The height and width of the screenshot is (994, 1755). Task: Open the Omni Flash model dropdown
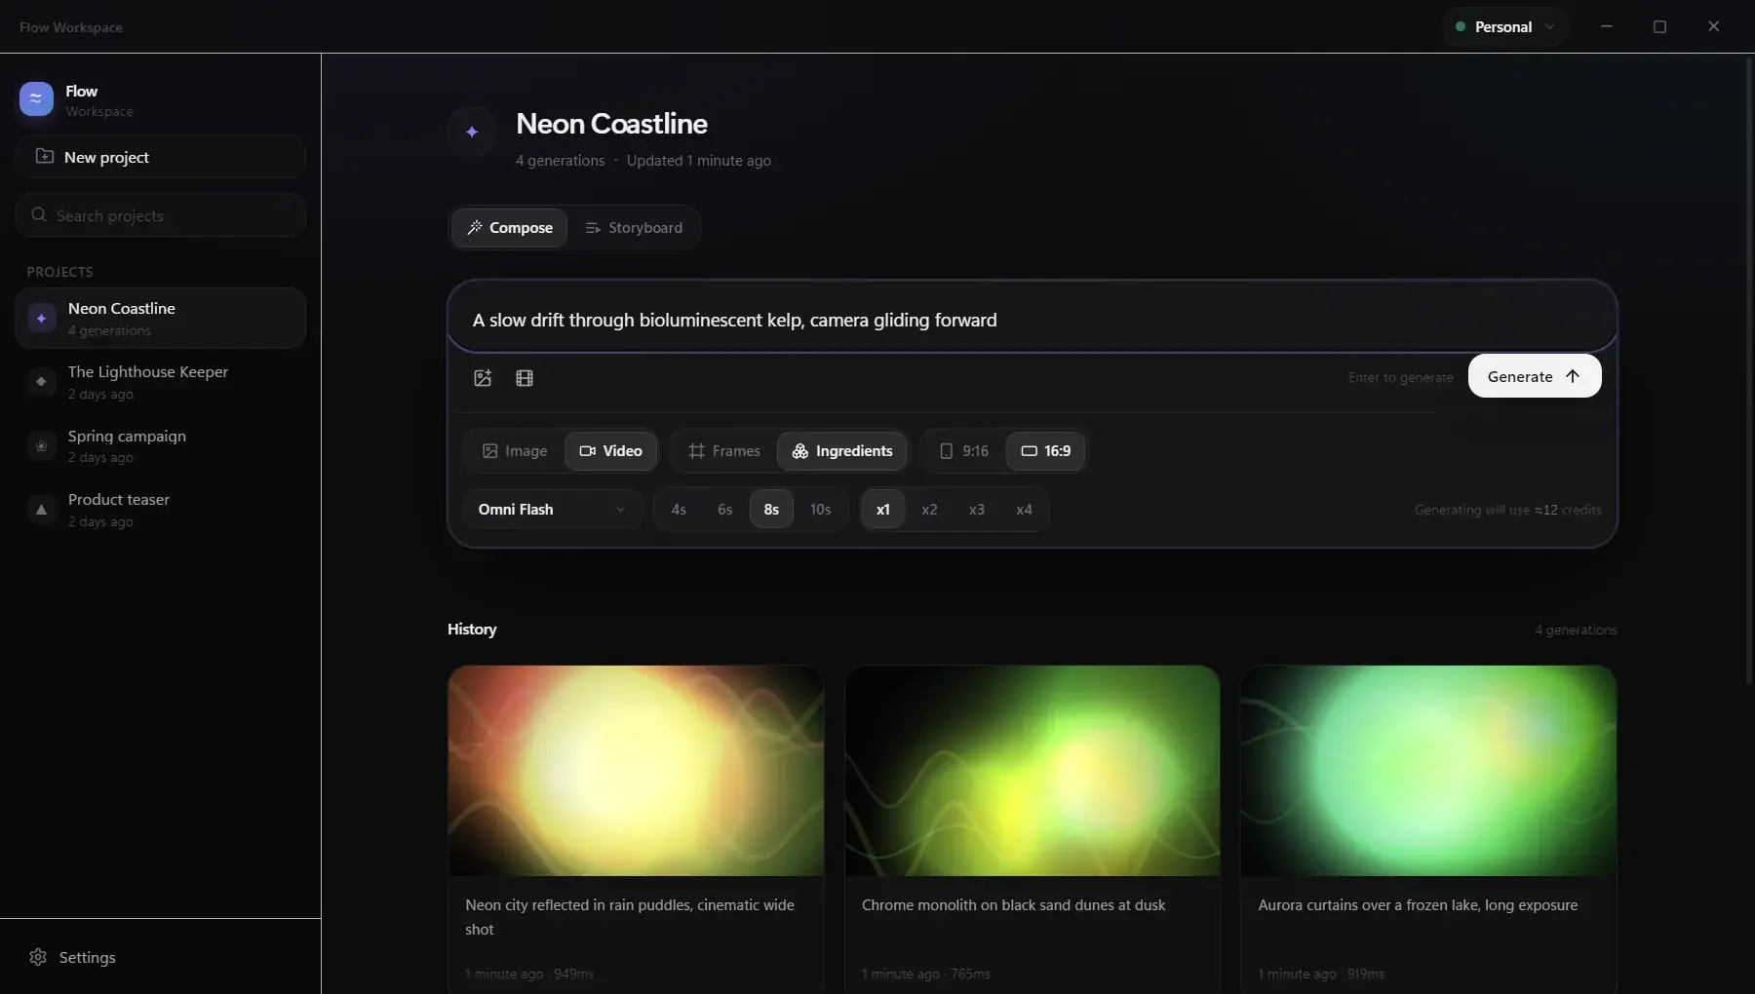pos(552,510)
